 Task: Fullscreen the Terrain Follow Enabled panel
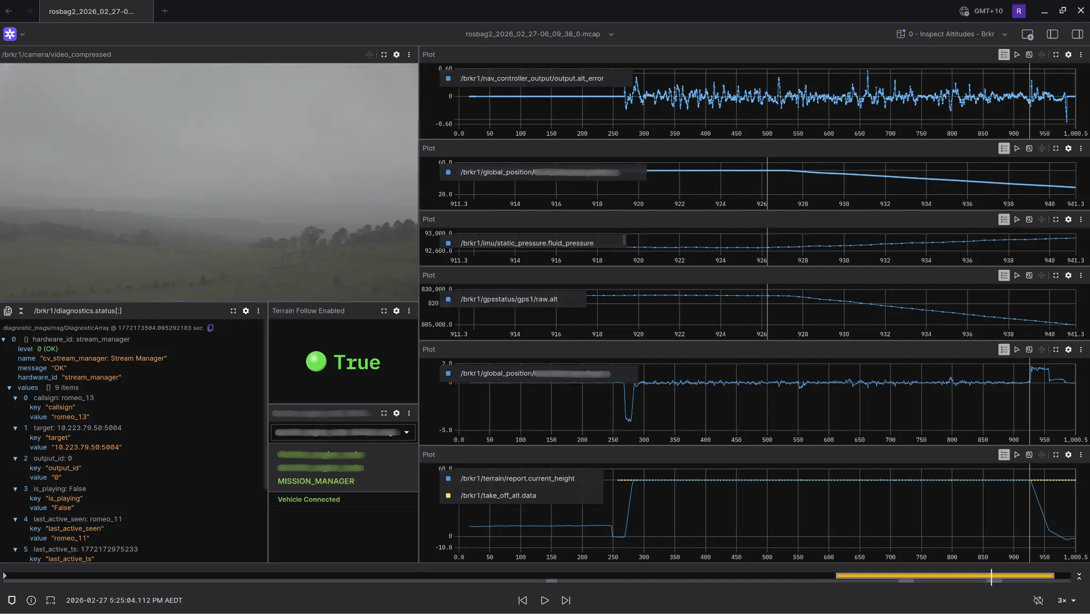pos(384,311)
